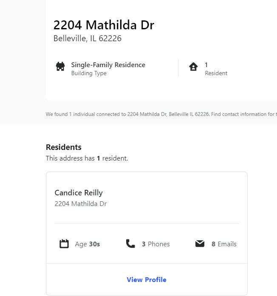Click the Building Type caption
The width and height of the screenshot is (277, 296).
coord(89,73)
